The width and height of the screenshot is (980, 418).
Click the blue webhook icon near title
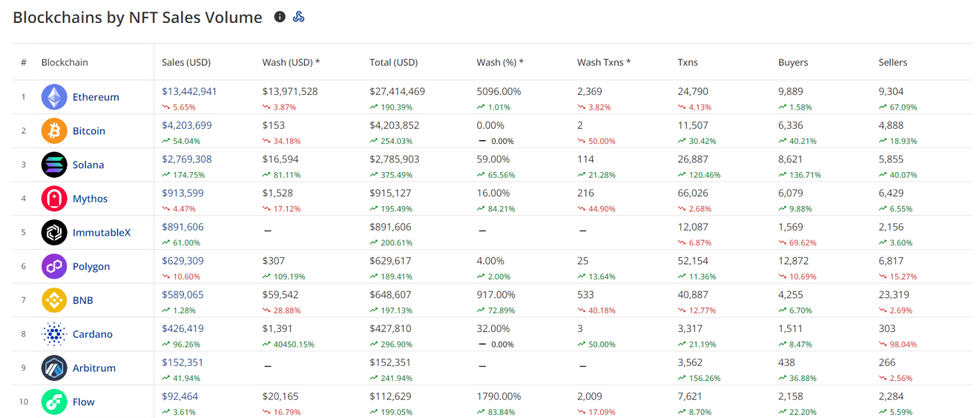click(x=299, y=17)
